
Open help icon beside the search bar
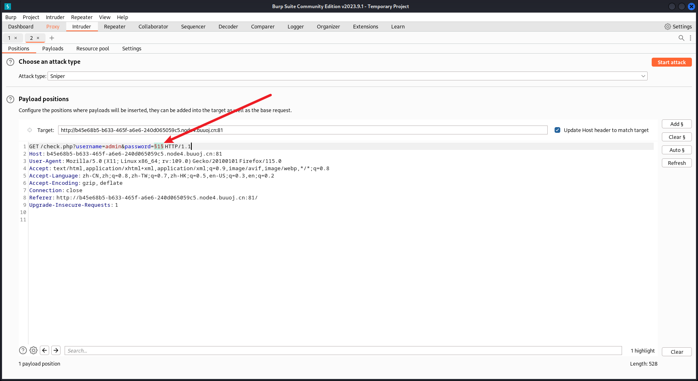click(x=23, y=350)
